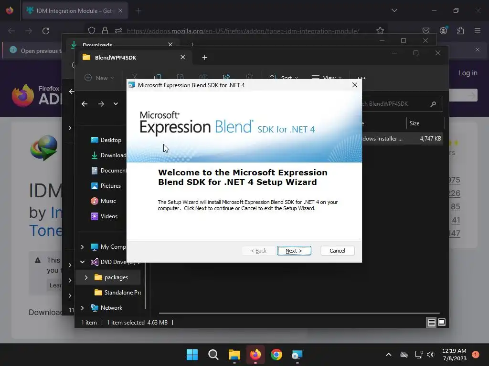Close the Expression Blend SDK dialog

(355, 85)
